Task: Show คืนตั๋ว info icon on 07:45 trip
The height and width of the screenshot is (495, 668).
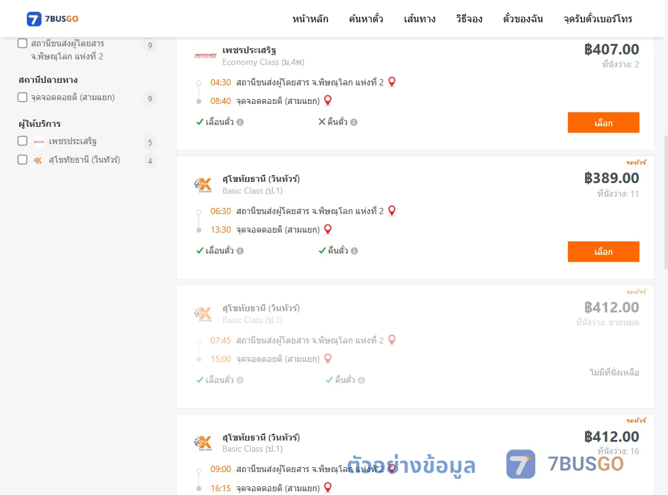Action: 362,381
